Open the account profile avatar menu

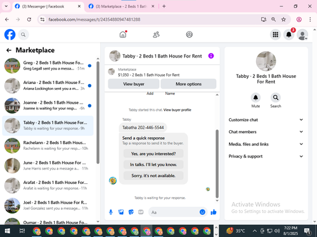(x=302, y=35)
